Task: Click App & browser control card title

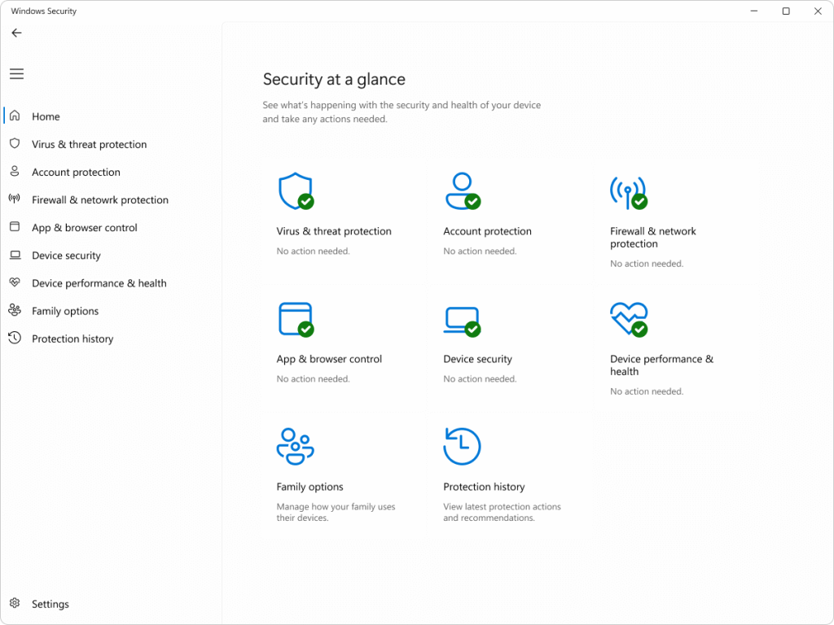Action: (x=329, y=359)
